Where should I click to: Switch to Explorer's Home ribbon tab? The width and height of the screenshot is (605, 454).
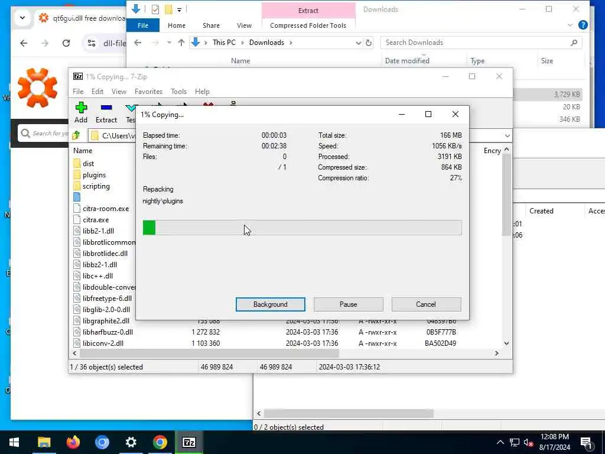[177, 25]
